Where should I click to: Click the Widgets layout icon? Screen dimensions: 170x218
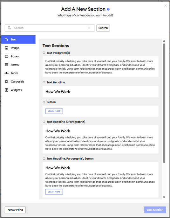[7, 90]
